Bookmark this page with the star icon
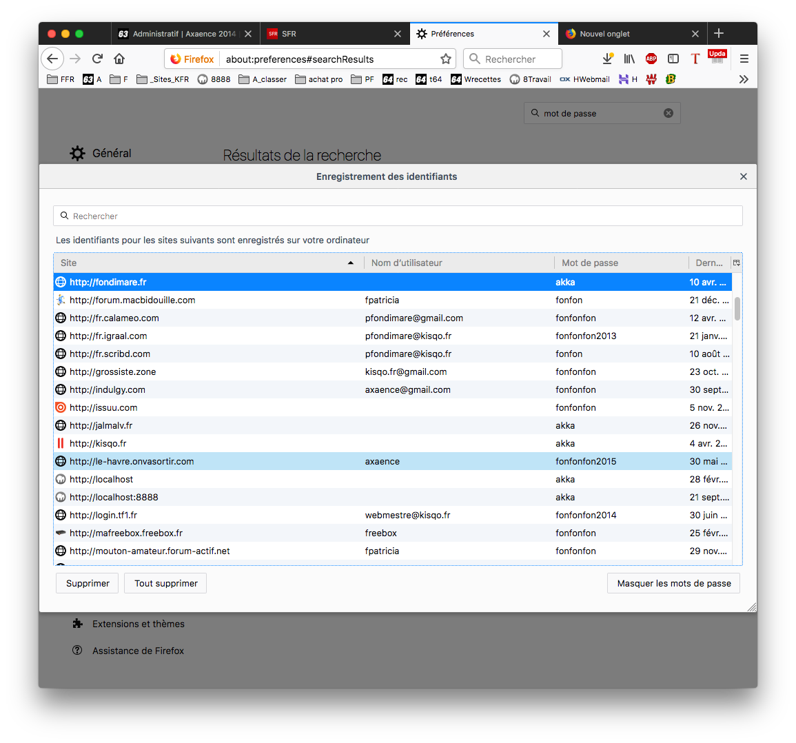The width and height of the screenshot is (796, 743). (x=446, y=59)
